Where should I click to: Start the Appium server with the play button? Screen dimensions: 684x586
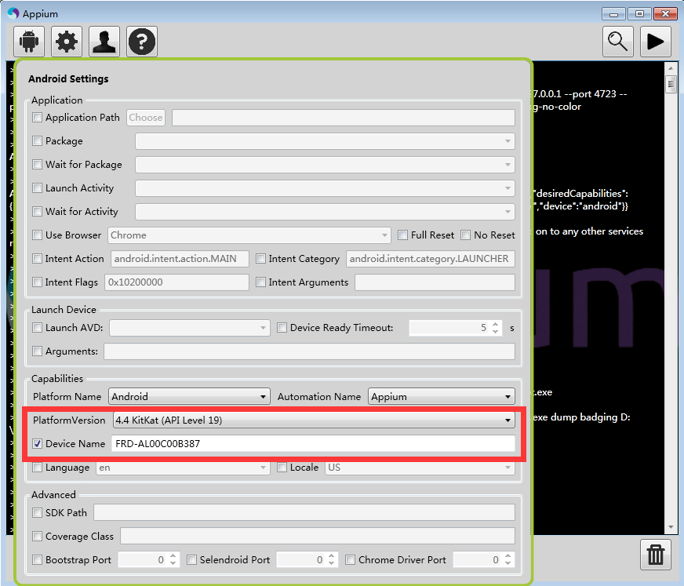click(x=655, y=42)
